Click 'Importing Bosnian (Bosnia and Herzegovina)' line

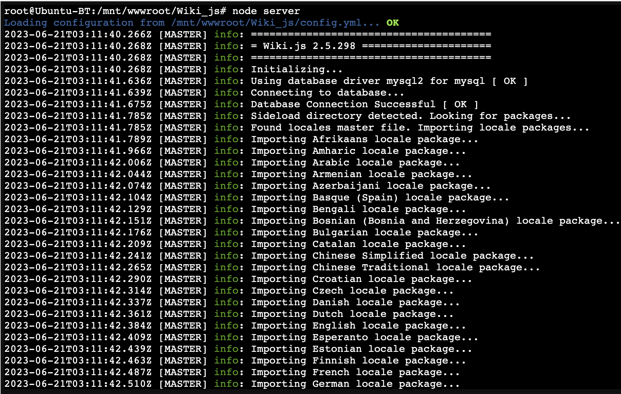coord(435,221)
